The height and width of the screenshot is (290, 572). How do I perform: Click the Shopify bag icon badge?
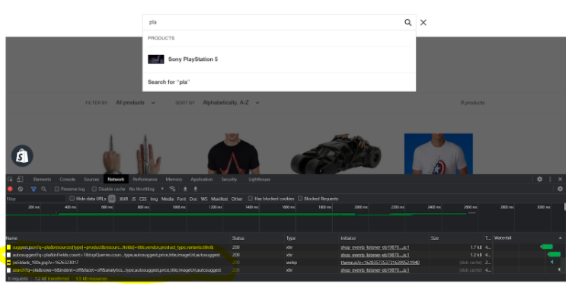[x=22, y=156]
